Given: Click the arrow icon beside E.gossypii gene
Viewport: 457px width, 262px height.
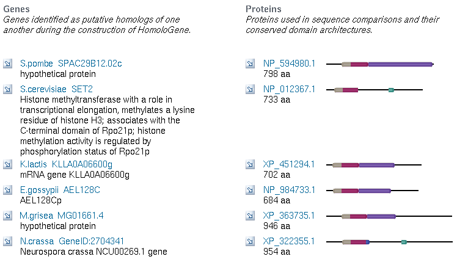Looking at the screenshot, I should point(7,190).
